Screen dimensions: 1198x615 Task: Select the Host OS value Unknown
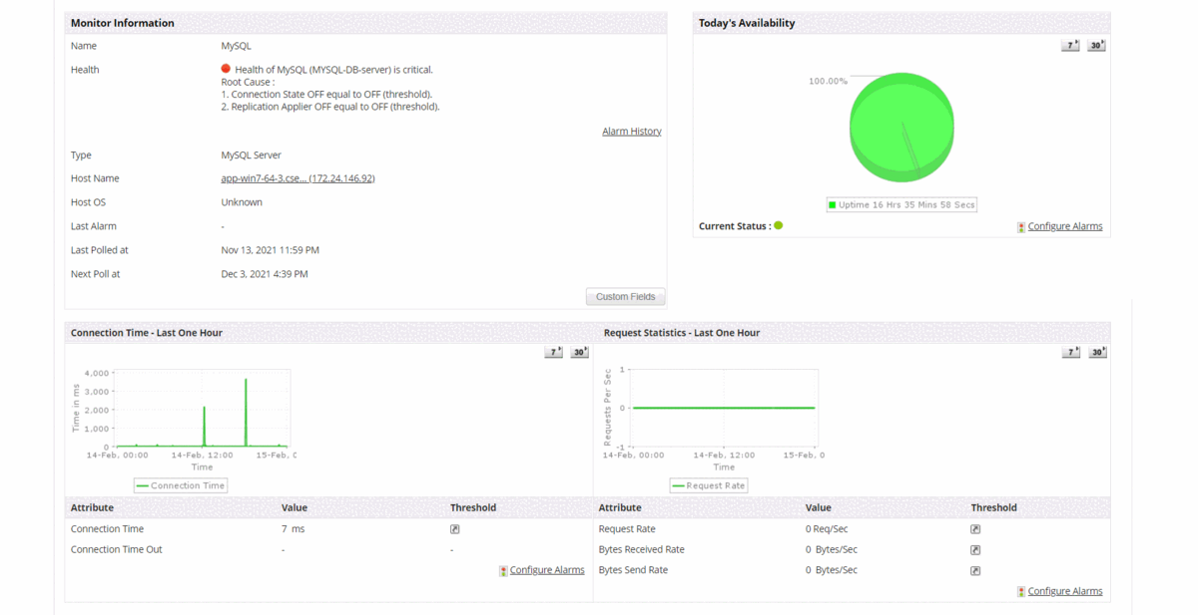coord(242,202)
